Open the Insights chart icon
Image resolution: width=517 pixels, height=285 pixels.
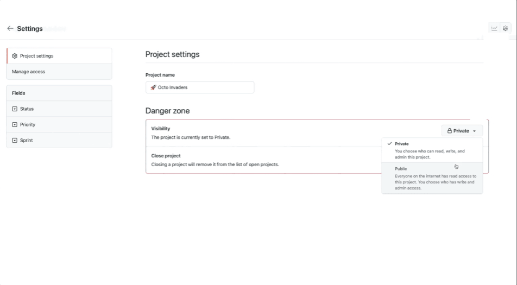click(494, 28)
